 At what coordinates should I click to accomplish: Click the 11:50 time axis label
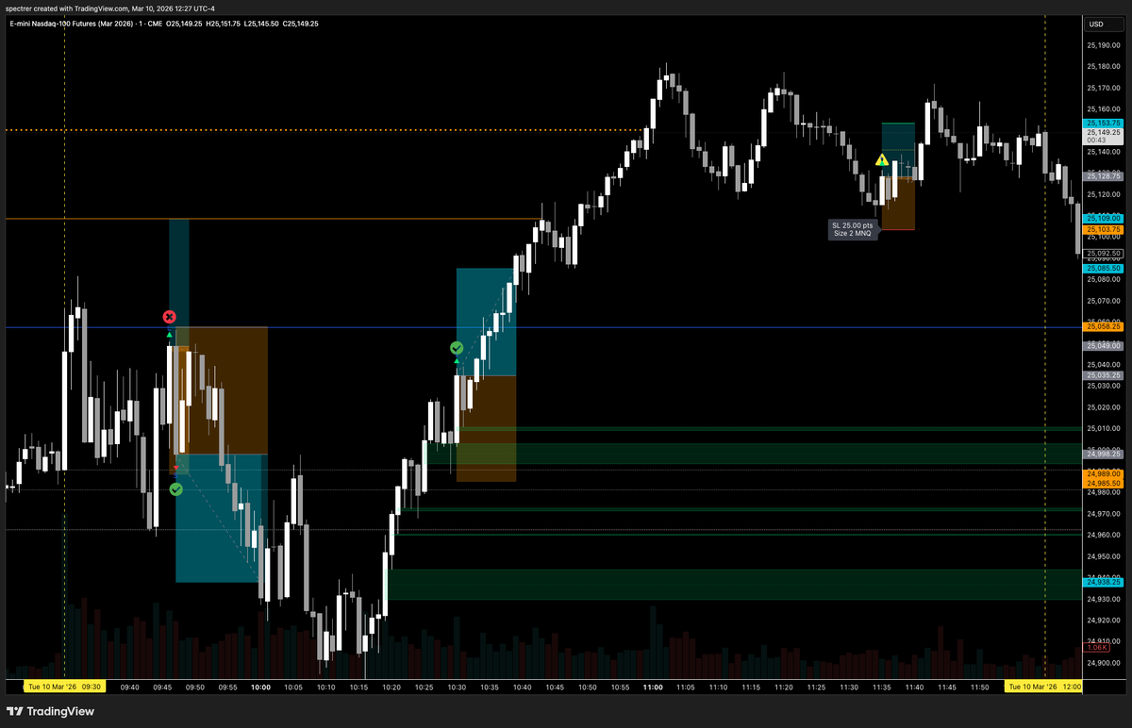point(979,687)
